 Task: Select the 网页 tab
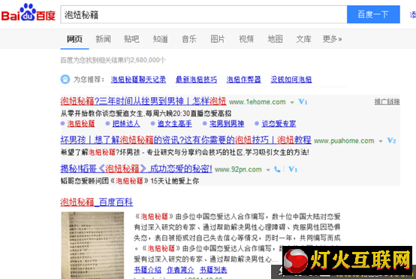click(74, 39)
